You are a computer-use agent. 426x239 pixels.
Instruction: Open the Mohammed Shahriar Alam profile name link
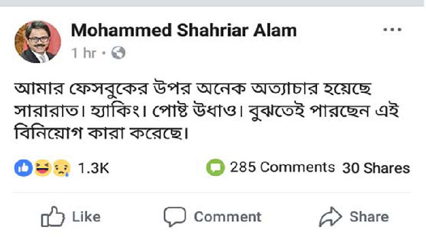click(x=184, y=30)
